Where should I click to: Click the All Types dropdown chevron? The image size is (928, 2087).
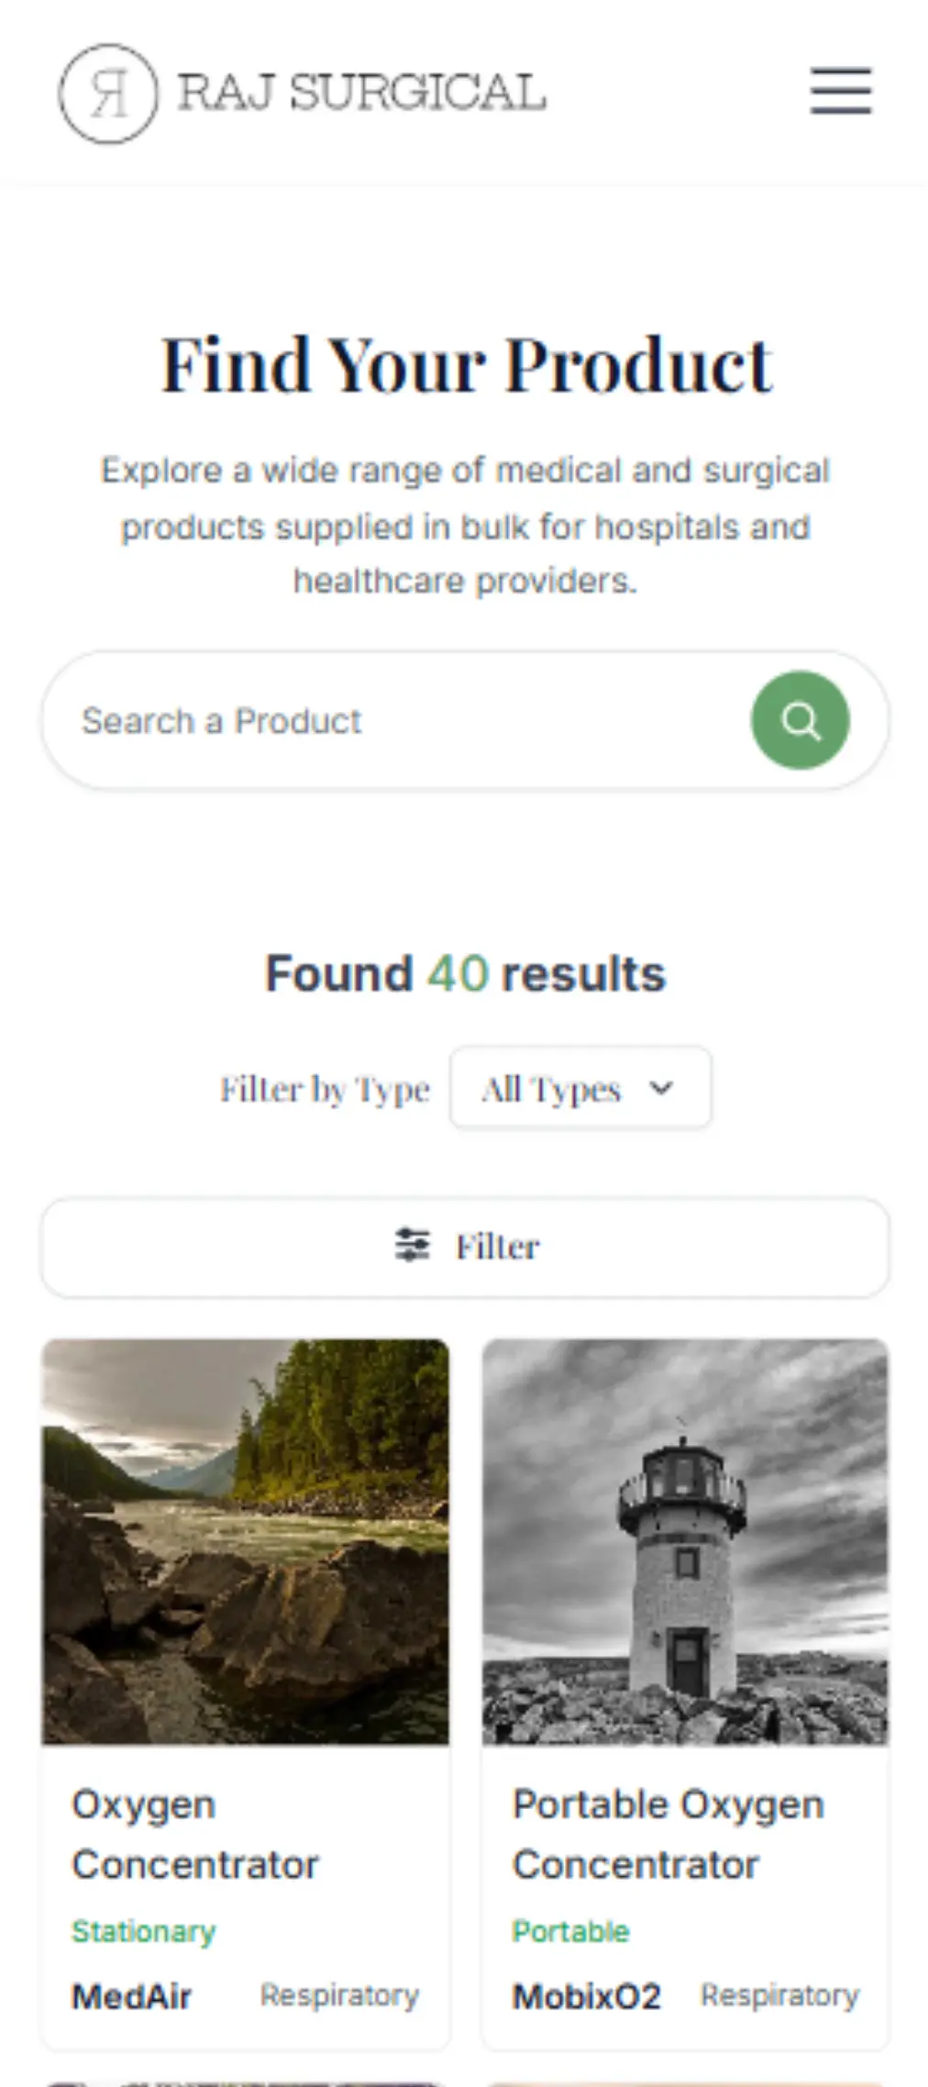[661, 1089]
